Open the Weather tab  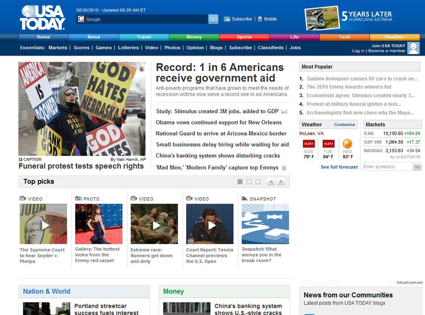click(395, 37)
